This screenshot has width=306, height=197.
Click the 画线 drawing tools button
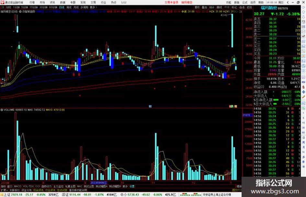tap(219, 7)
